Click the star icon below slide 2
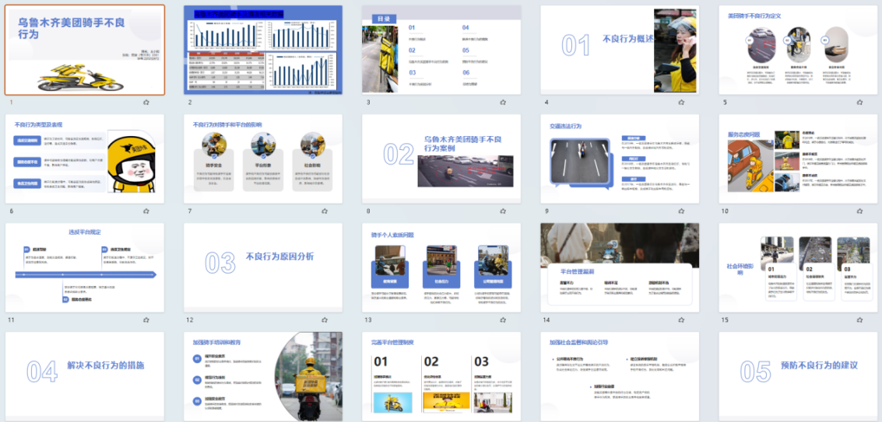Screen dimensions: 882x422 pyautogui.click(x=325, y=102)
